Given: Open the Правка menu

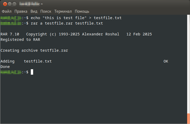Looking at the screenshot, I should click(x=21, y=11).
